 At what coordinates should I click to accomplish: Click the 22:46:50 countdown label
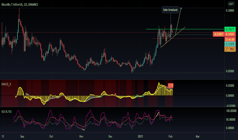[x=230, y=39]
